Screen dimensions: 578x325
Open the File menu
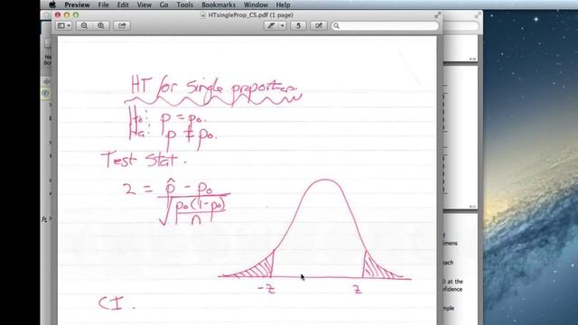pos(103,5)
